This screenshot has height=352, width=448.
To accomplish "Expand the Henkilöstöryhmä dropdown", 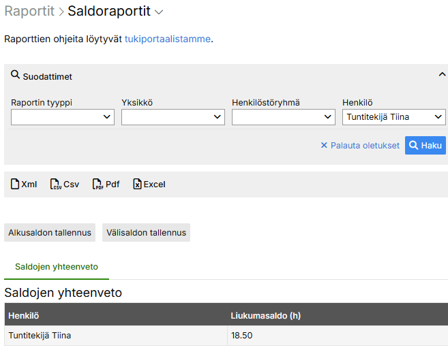I will 284,117.
